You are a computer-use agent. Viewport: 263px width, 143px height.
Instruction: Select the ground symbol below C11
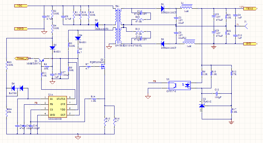point(53,82)
